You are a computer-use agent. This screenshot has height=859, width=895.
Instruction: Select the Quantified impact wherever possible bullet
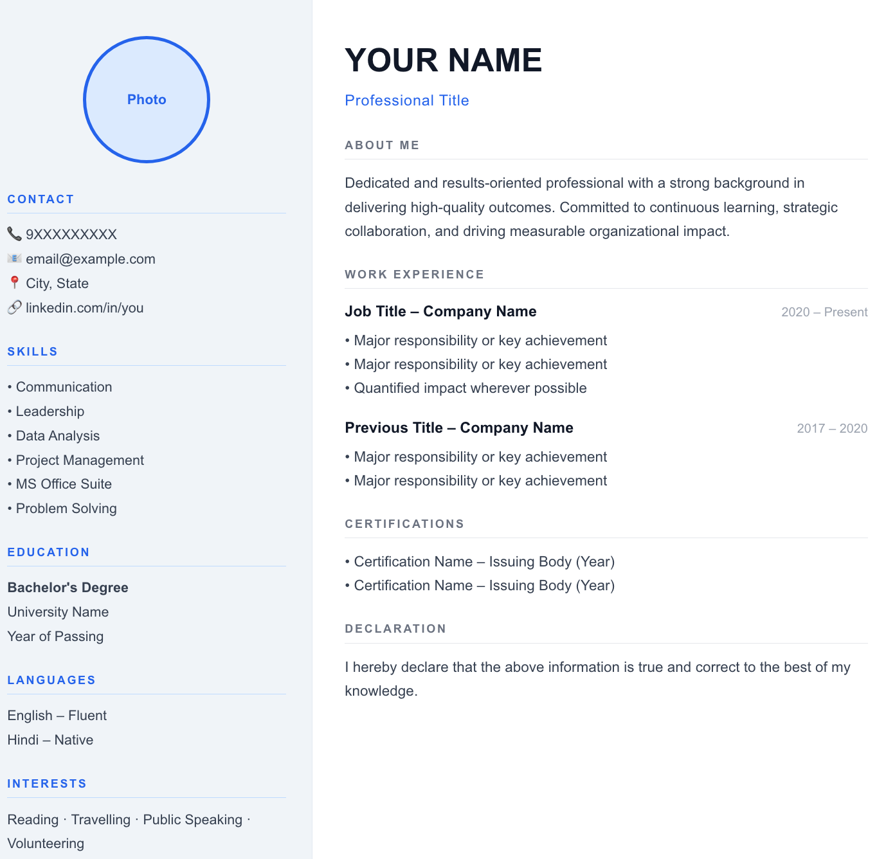(466, 388)
